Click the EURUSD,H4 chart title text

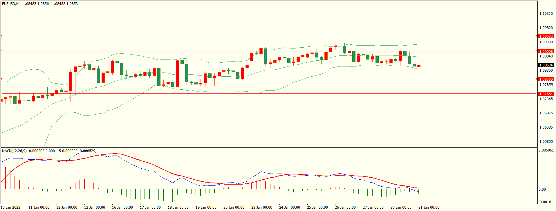(x=11, y=4)
